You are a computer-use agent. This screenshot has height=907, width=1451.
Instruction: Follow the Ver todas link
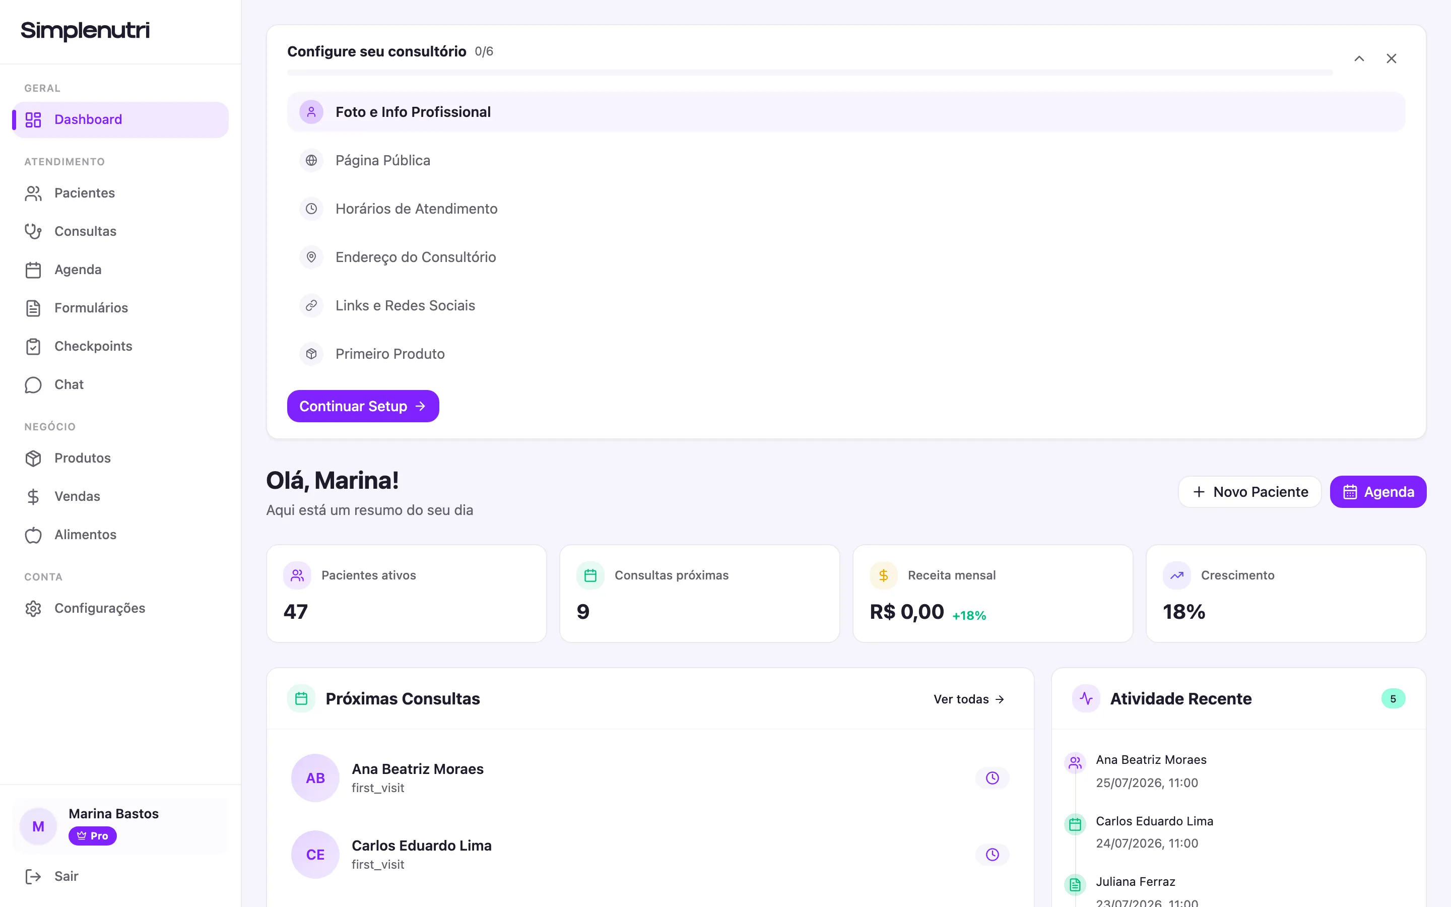click(x=968, y=699)
